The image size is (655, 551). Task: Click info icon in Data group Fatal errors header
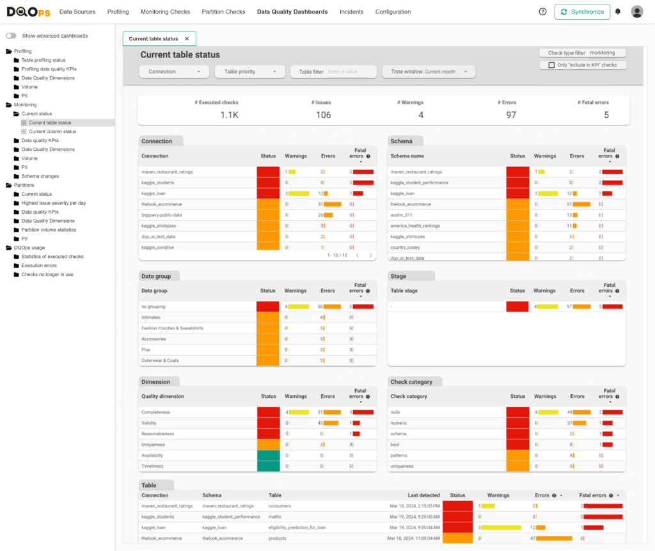point(368,291)
